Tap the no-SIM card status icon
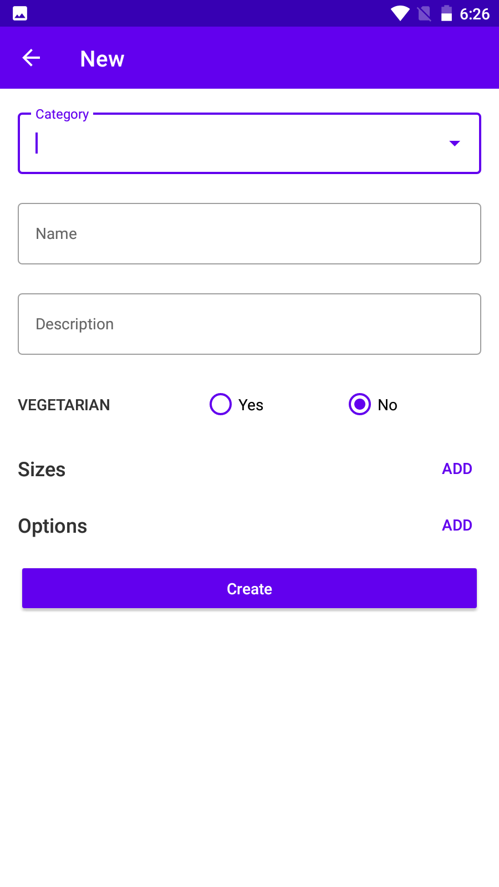 tap(424, 13)
